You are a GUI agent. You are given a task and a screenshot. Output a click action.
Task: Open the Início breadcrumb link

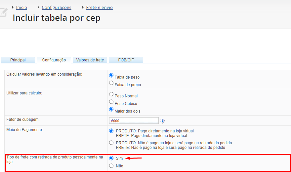21,7
